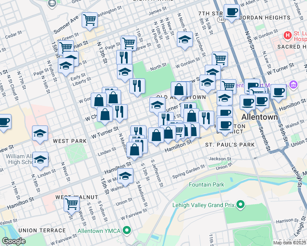Select the shopping cart marker by Washington St
This screenshot has width=307, height=246.
pyautogui.click(x=89, y=19)
